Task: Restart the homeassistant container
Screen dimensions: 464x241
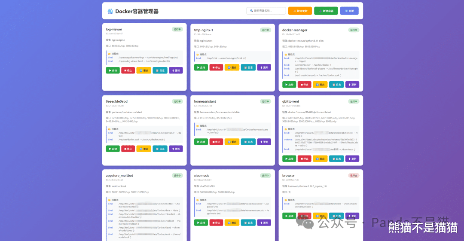Action: click(232, 142)
